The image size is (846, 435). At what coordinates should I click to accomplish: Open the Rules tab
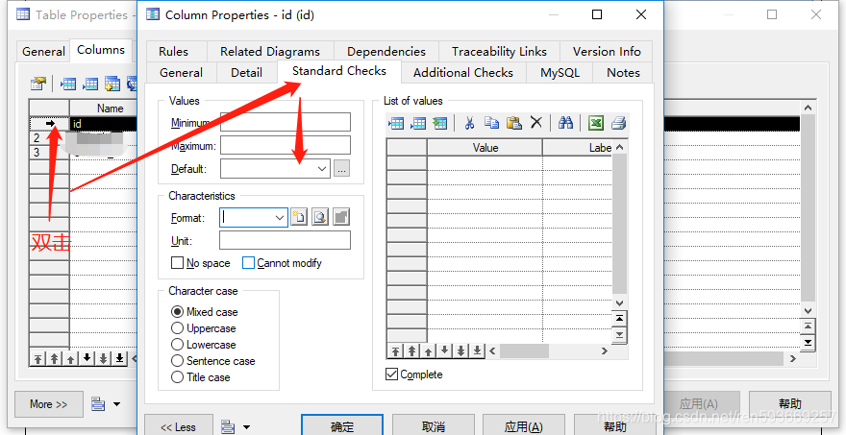click(x=173, y=52)
